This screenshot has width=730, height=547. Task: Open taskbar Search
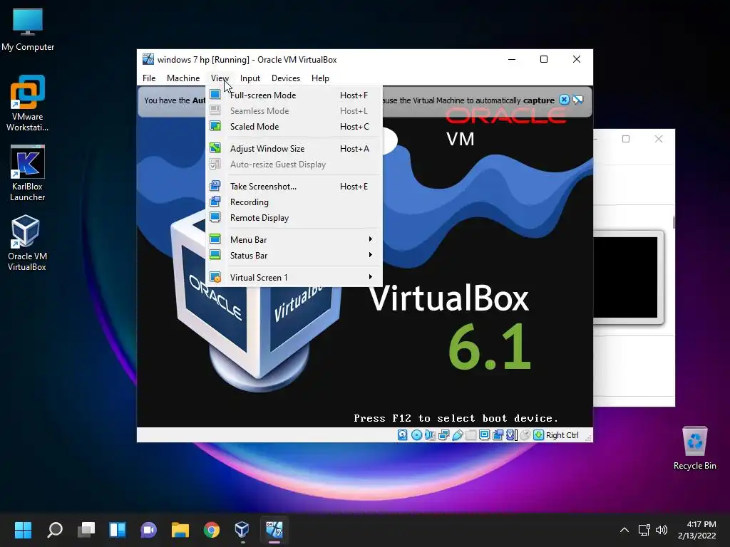[x=55, y=529]
